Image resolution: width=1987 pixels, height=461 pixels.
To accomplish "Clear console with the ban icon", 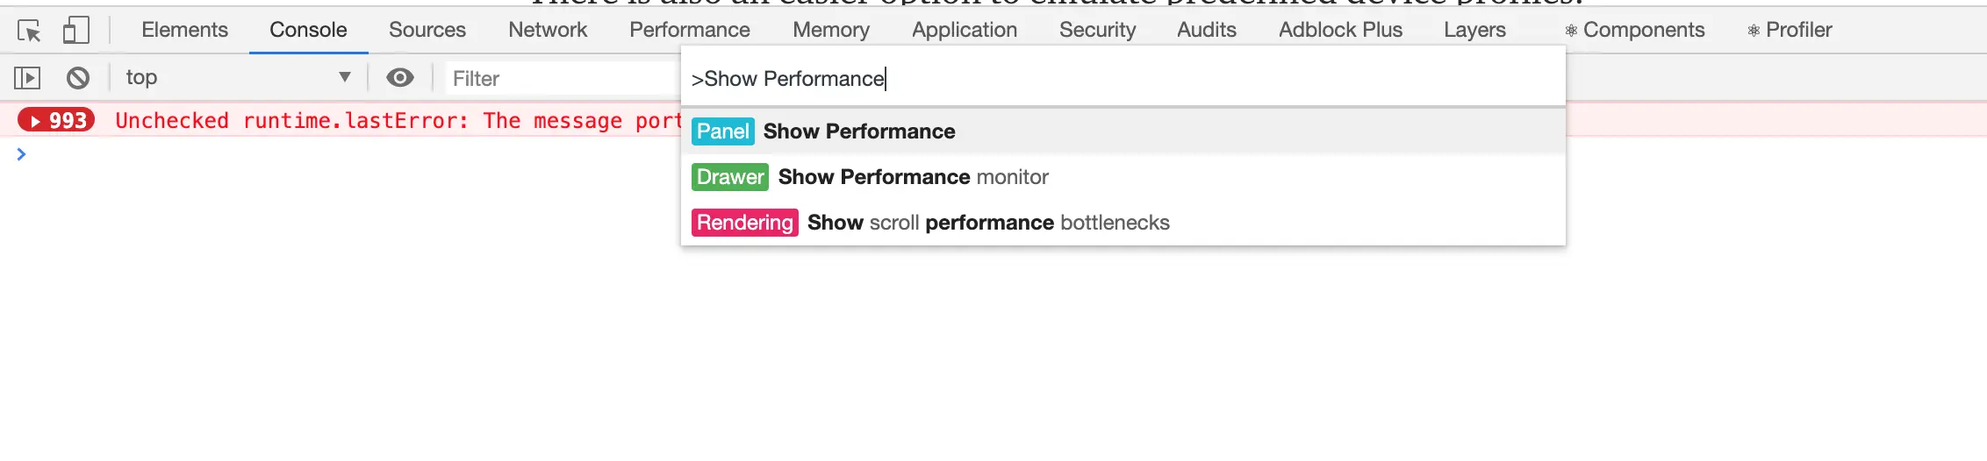I will tap(78, 78).
